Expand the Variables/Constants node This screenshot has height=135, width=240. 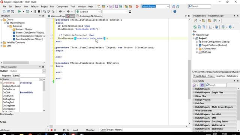coord(1,42)
